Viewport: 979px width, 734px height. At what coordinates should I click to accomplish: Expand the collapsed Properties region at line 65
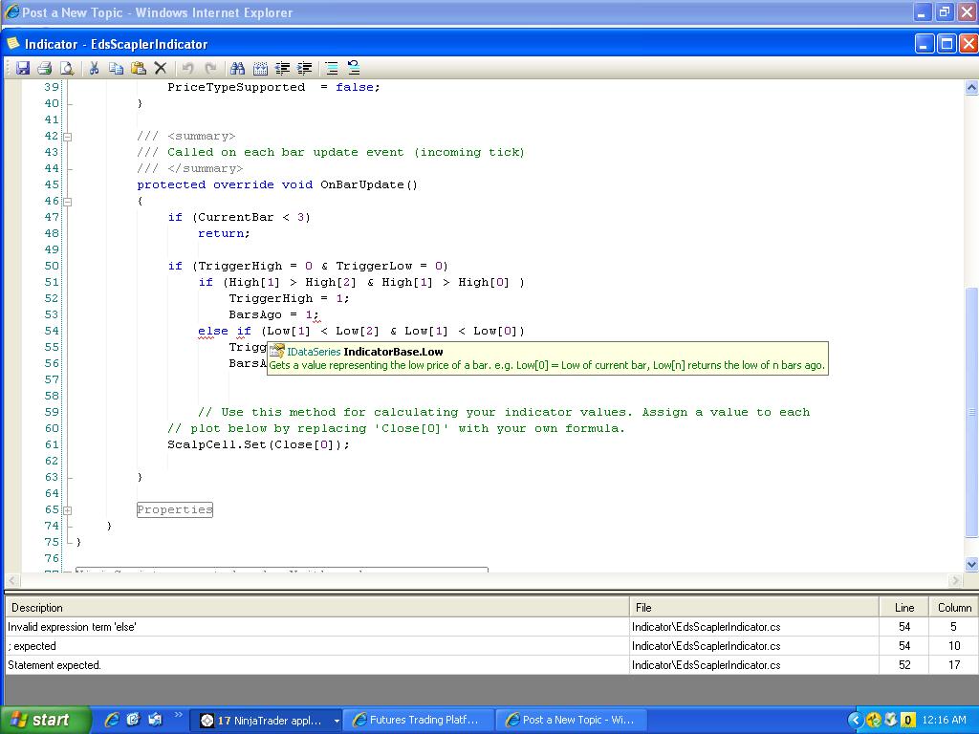point(67,510)
